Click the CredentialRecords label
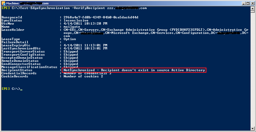 (x=19, y=73)
